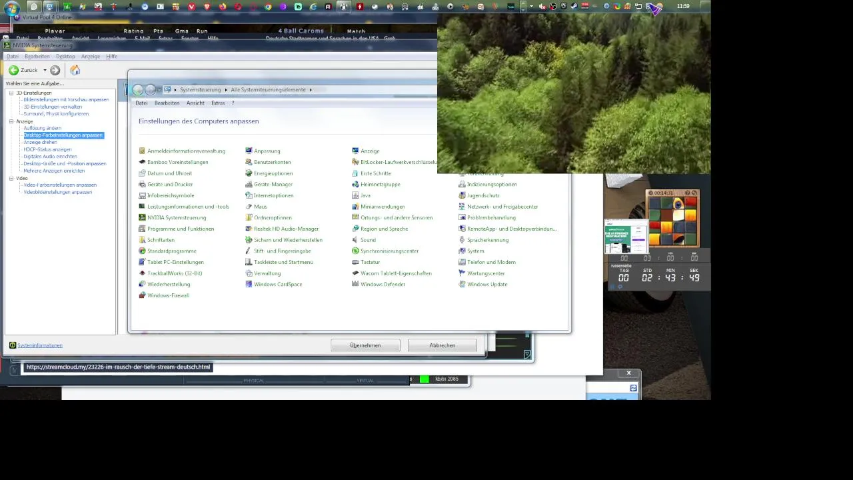This screenshot has width=853, height=480.
Task: Click the Geräte und Drucker icon
Action: [x=142, y=184]
